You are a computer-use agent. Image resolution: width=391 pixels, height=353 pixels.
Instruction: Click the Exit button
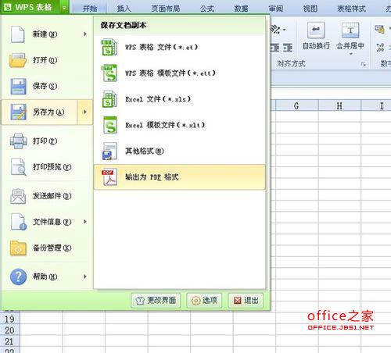pyautogui.click(x=246, y=301)
